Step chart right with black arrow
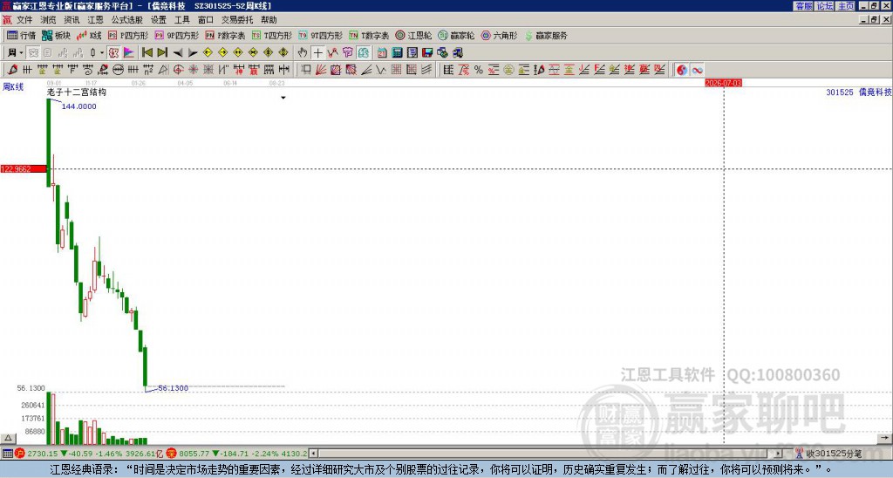 pyautogui.click(x=193, y=53)
